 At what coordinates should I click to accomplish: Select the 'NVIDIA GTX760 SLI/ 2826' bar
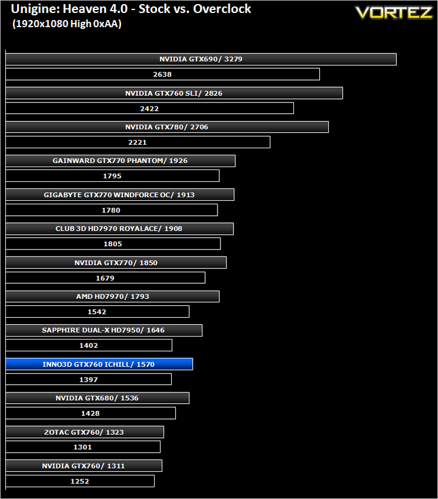[x=174, y=93]
